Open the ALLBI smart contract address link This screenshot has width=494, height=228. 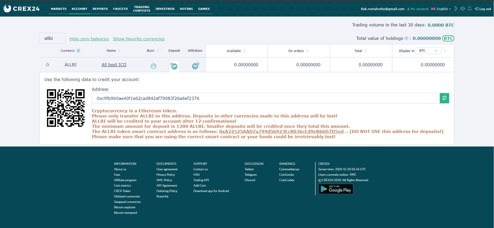[x=281, y=131]
